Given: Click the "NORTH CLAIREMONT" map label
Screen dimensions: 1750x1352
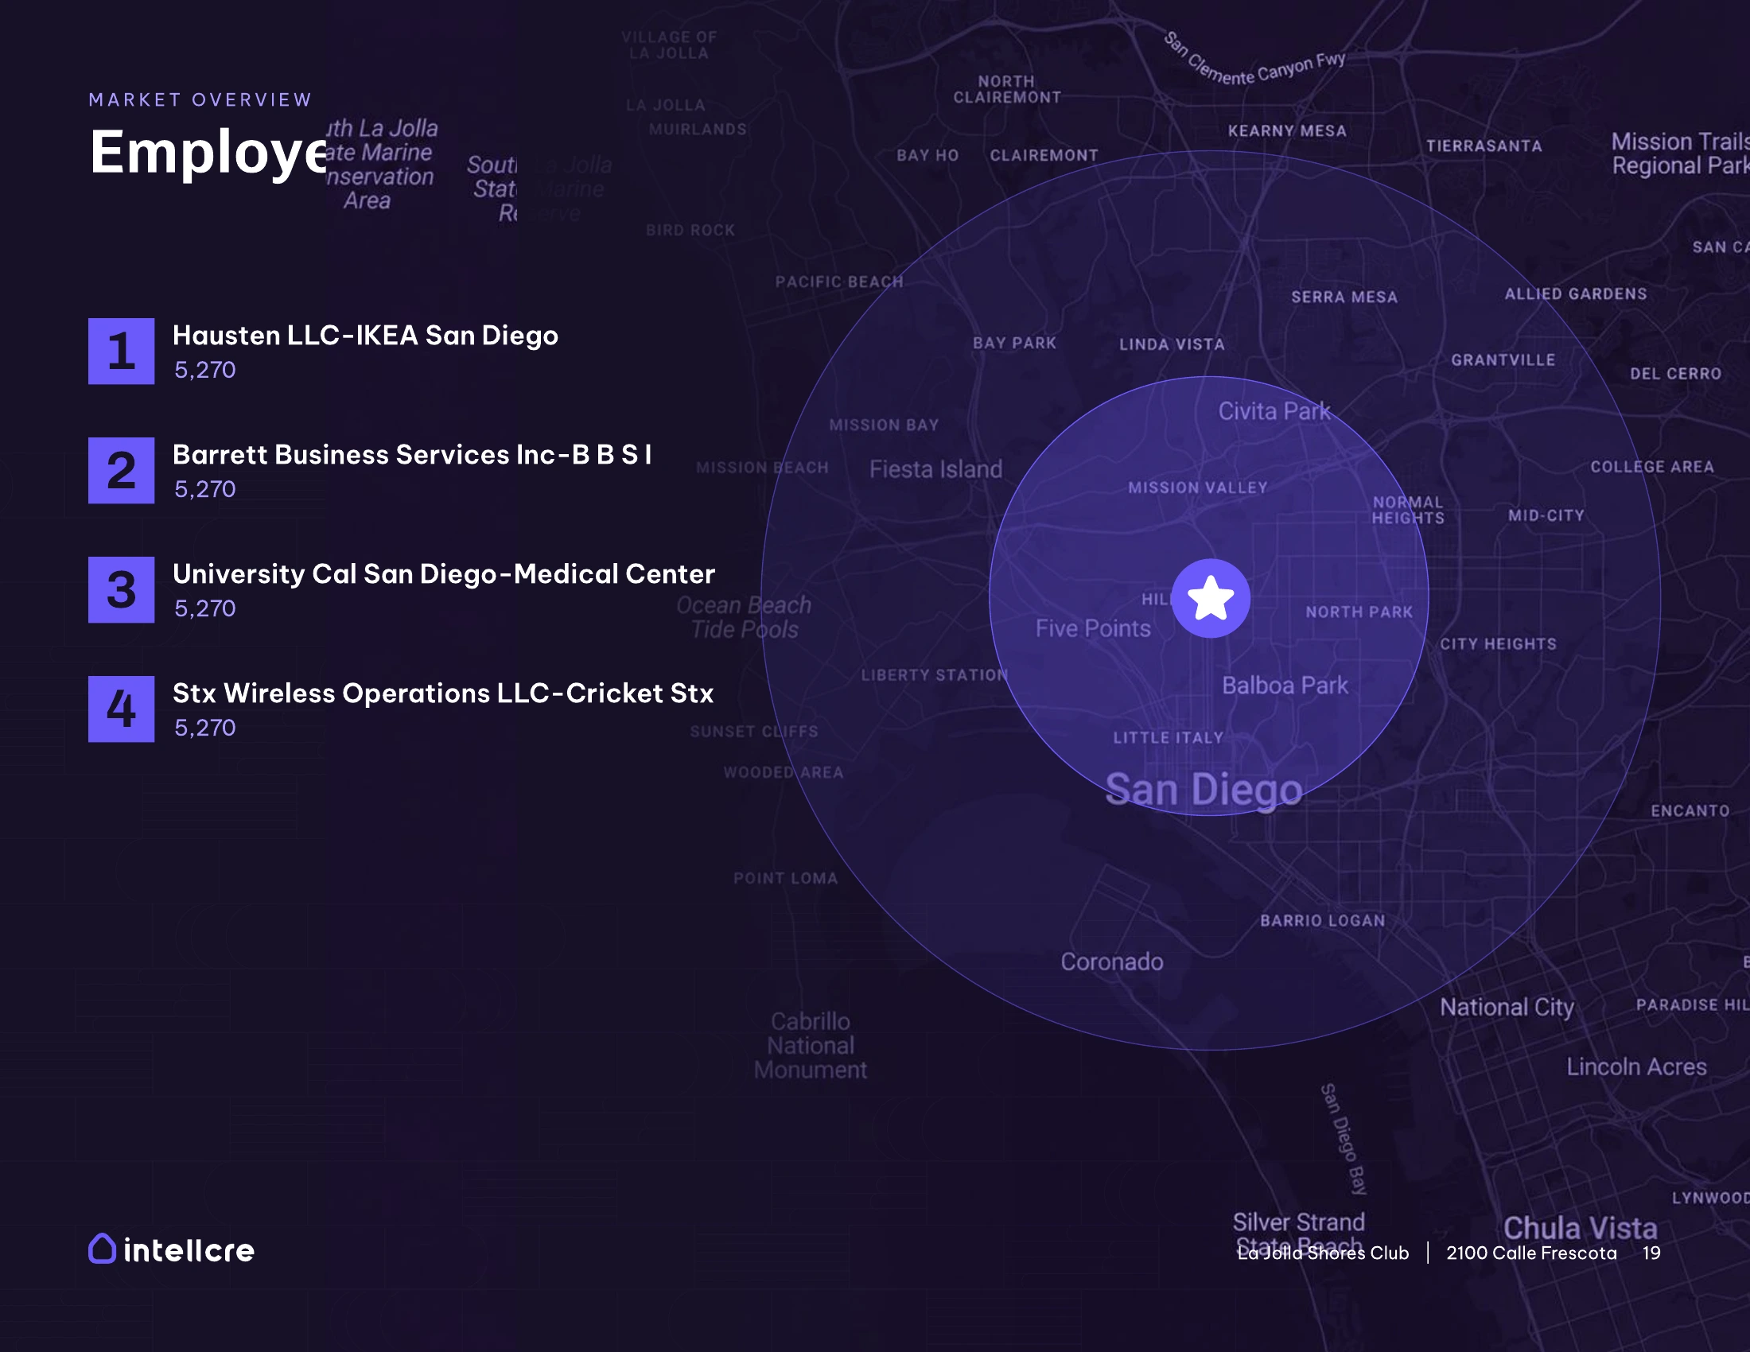Looking at the screenshot, I should tap(1007, 90).
